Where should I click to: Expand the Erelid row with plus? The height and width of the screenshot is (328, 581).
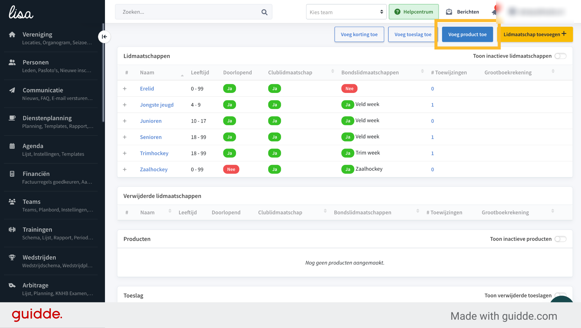pos(125,89)
